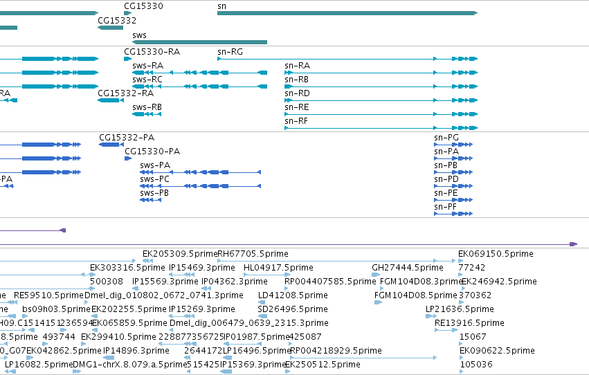Image resolution: width=589 pixels, height=375 pixels.
Task: Click the 370362 feature label
Action: point(475,296)
